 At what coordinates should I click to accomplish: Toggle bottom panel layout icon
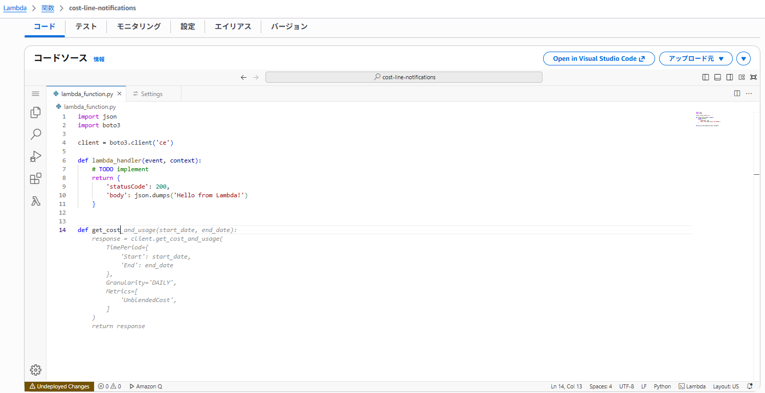click(x=717, y=77)
